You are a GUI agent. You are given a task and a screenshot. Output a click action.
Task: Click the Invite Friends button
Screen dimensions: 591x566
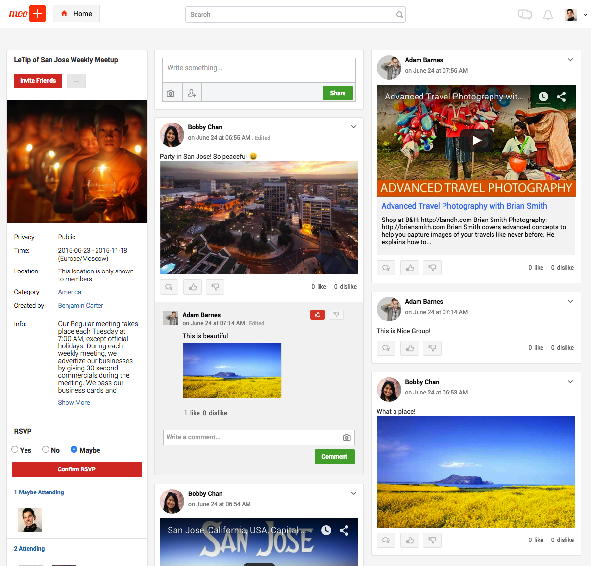pos(38,81)
